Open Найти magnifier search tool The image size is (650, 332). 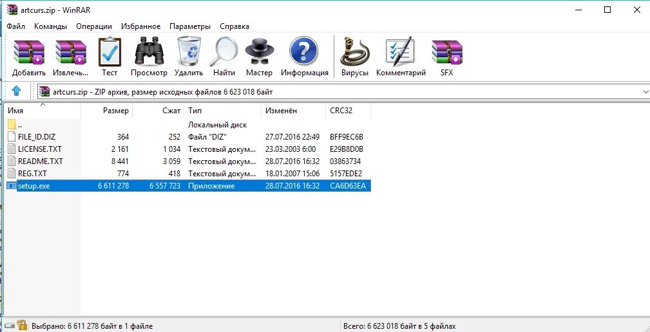(x=224, y=51)
